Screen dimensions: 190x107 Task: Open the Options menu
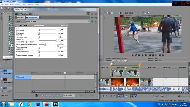click(30, 4)
